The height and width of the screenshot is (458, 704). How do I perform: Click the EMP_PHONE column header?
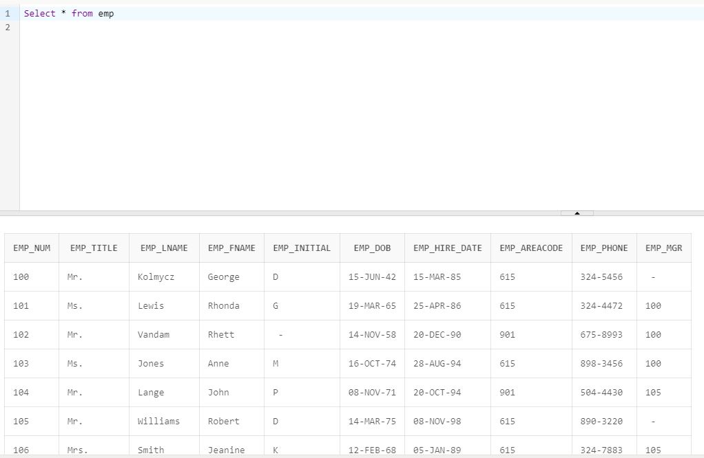(x=604, y=248)
